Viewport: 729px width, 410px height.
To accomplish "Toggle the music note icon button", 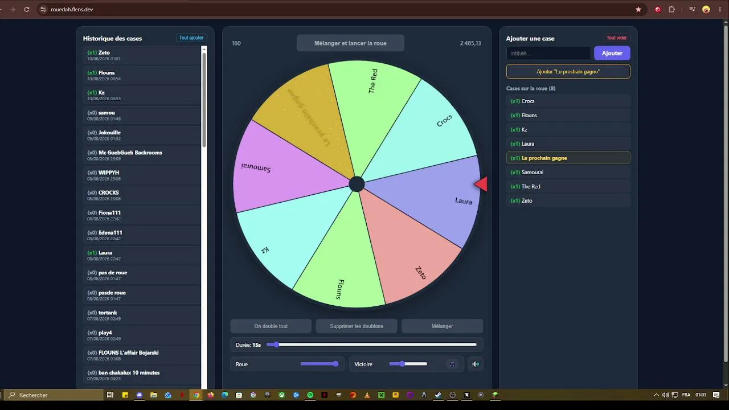I will (452, 364).
